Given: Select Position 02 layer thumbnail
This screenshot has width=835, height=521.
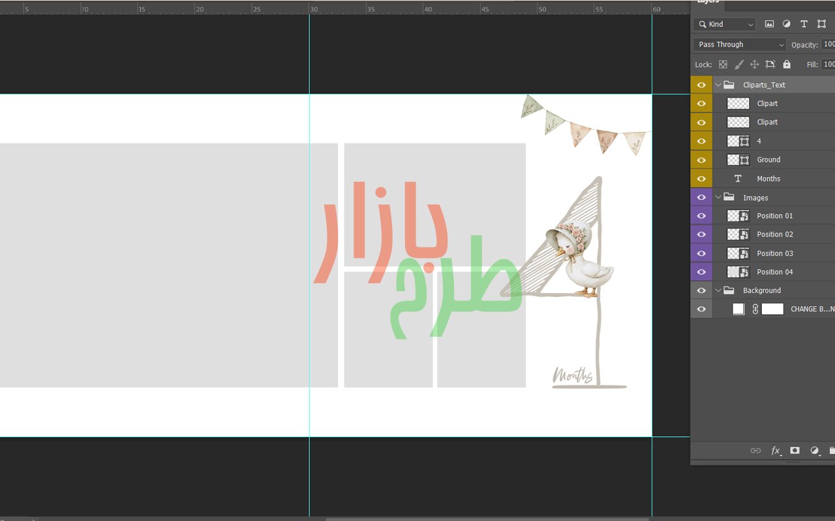Looking at the screenshot, I should coord(738,234).
